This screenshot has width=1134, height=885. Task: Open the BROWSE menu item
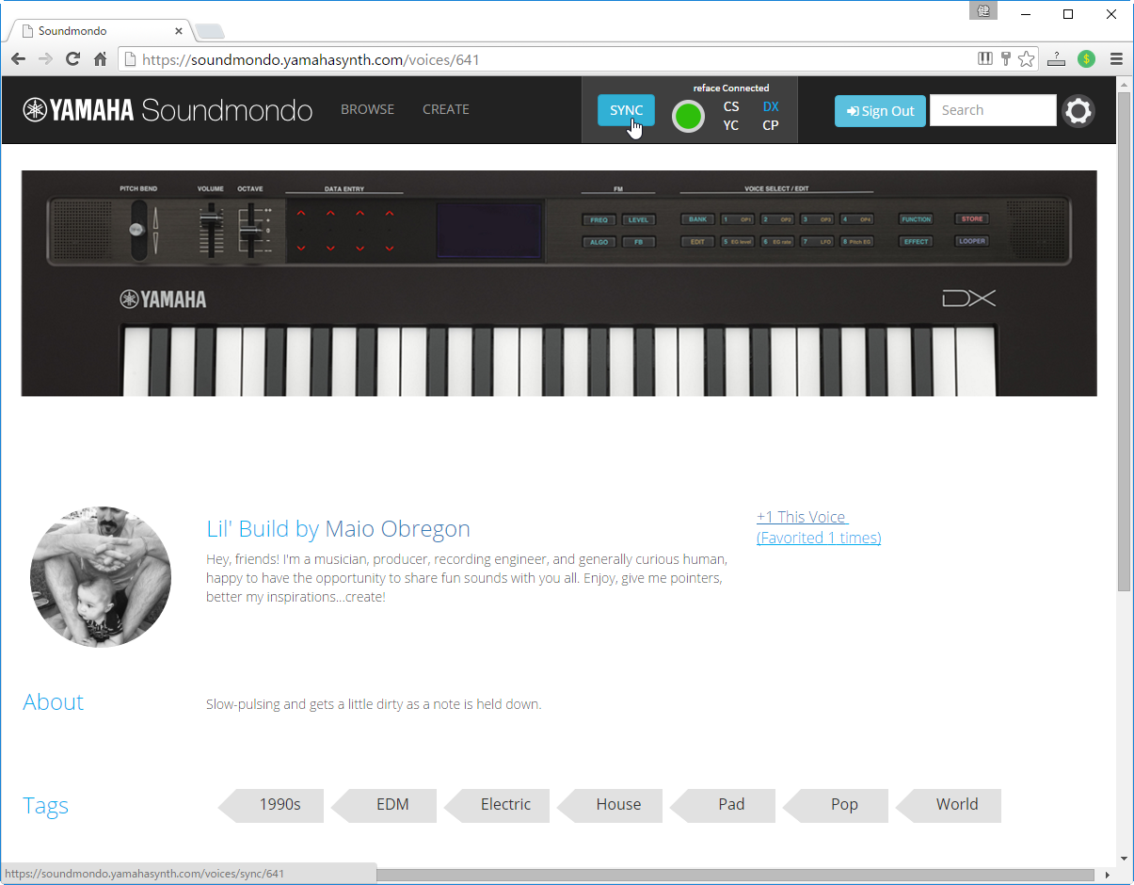pos(367,109)
